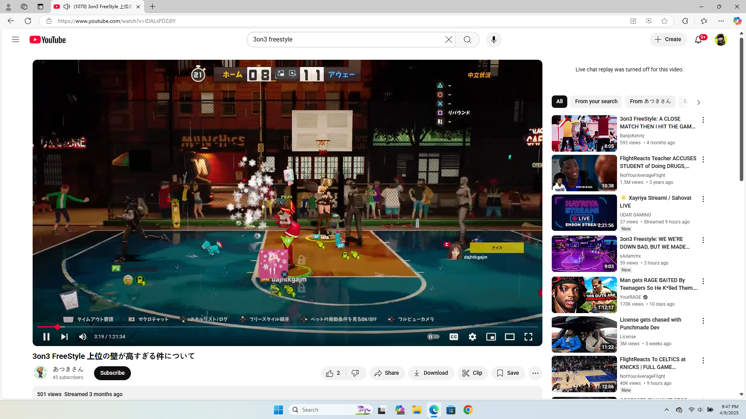Open options for xAdammx 3on3 video
Screen dimensions: 746x419
pyautogui.click(x=703, y=240)
